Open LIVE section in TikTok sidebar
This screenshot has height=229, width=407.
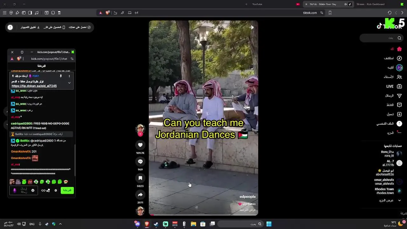click(x=394, y=86)
